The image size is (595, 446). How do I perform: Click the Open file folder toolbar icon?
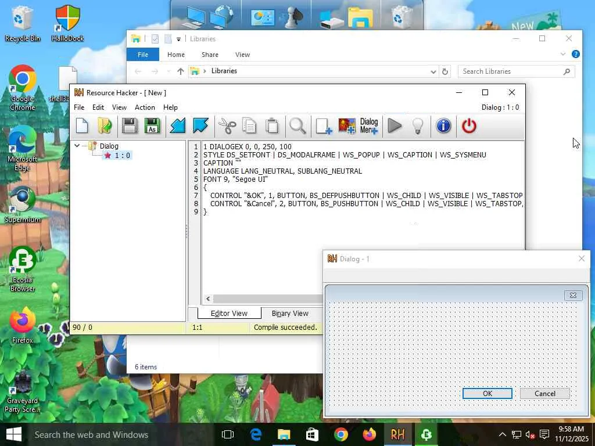pos(105,126)
